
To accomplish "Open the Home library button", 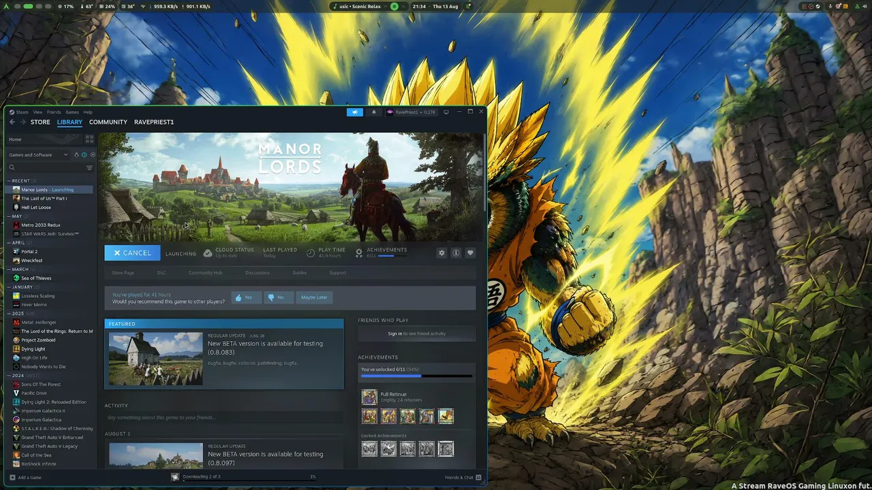I will 44,139.
